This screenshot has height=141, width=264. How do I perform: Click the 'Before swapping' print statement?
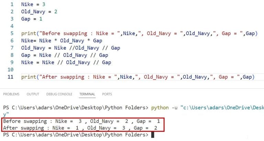(x=140, y=33)
